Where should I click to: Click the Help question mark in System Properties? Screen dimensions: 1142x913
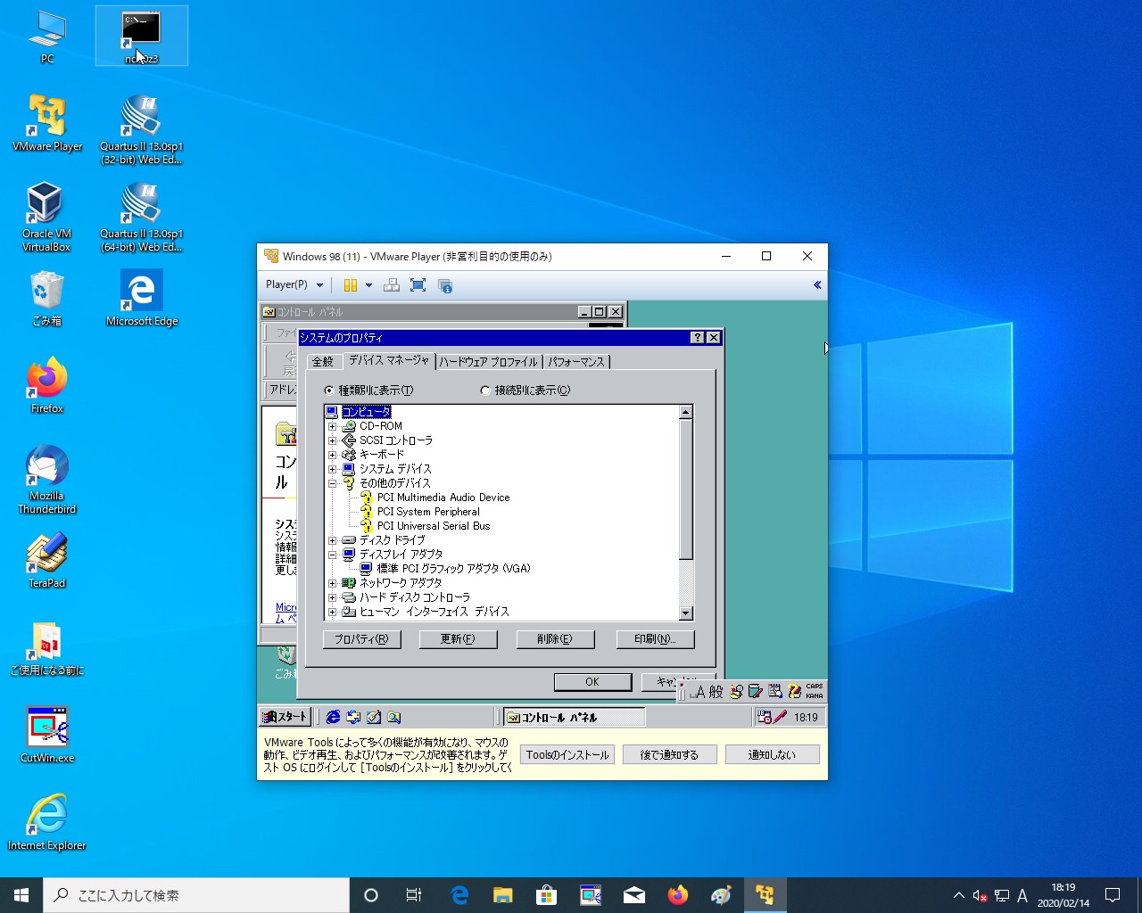pyautogui.click(x=698, y=338)
